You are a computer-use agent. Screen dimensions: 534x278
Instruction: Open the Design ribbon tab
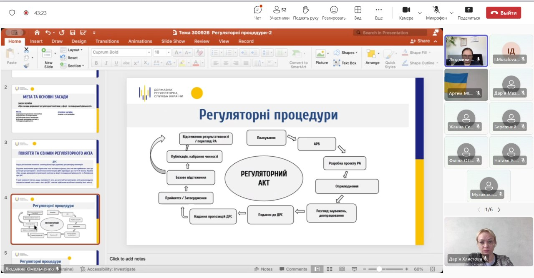click(x=79, y=41)
